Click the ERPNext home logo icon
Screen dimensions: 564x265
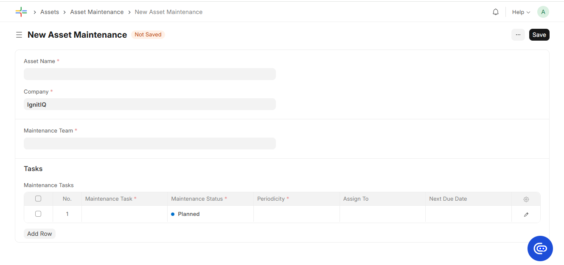coord(21,12)
